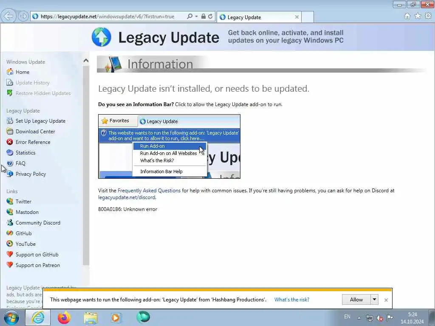Image resolution: width=435 pixels, height=326 pixels.
Task: Click the Twitter link in sidebar
Action: point(24,202)
